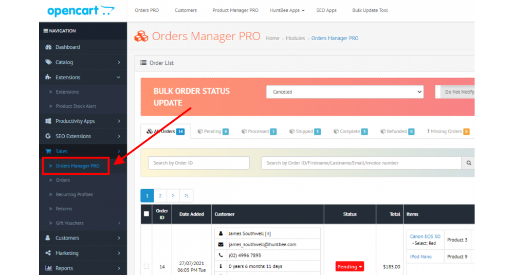
Task: Click the Search by Order ID field
Action: click(x=198, y=163)
